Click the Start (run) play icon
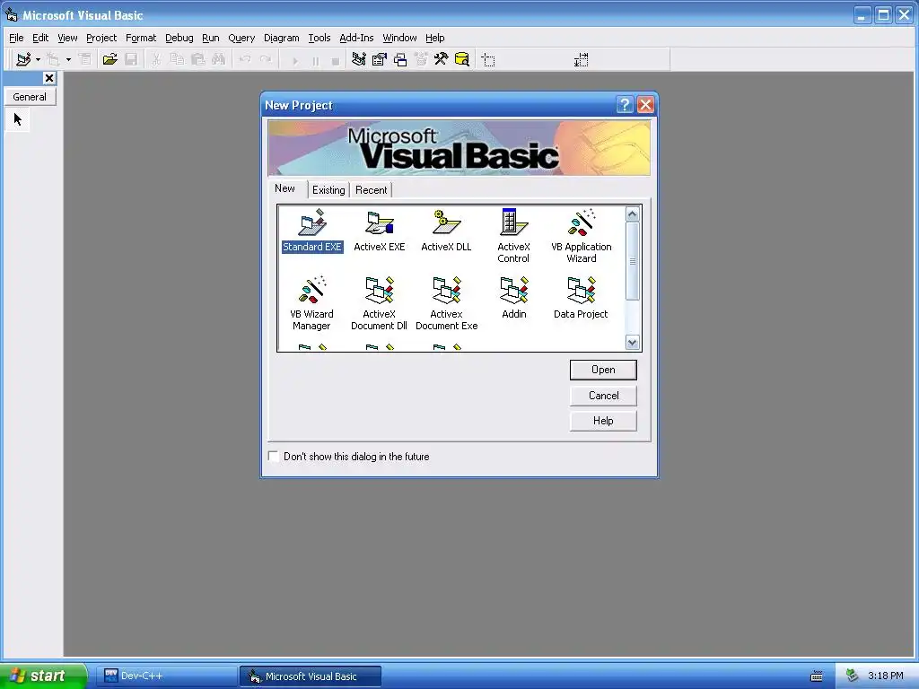This screenshot has height=689, width=919. [294, 60]
